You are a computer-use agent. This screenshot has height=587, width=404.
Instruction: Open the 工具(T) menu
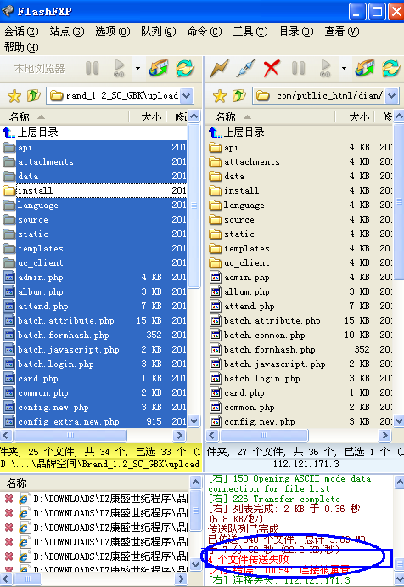click(x=250, y=31)
